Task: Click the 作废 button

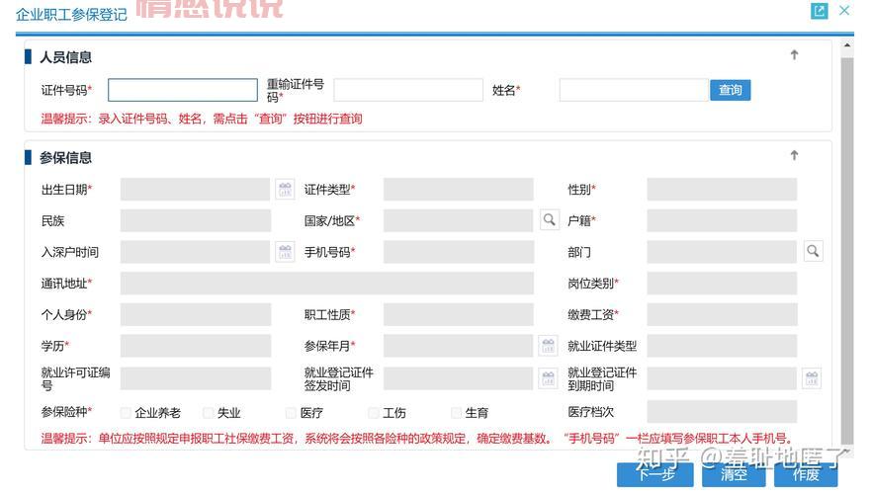Action: 806,474
